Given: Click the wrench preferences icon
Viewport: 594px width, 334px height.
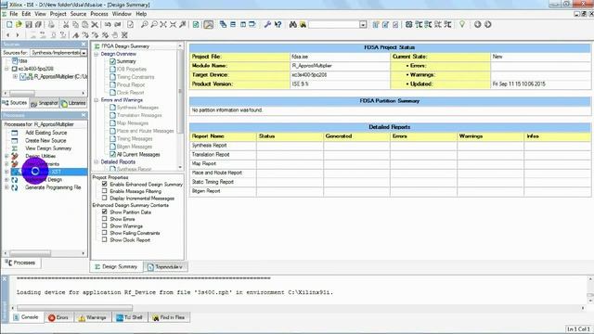Looking at the screenshot, I should (x=267, y=25).
